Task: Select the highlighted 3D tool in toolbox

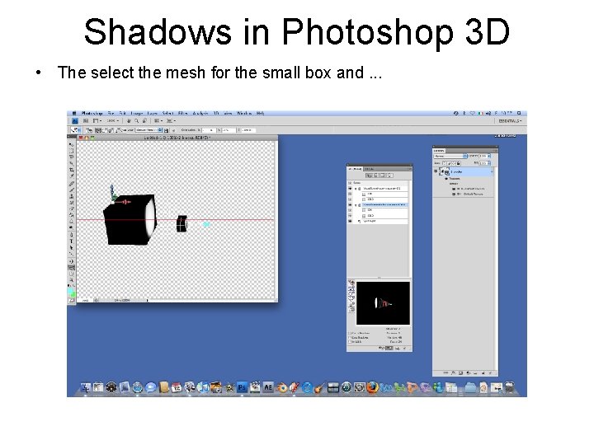Action: click(71, 267)
